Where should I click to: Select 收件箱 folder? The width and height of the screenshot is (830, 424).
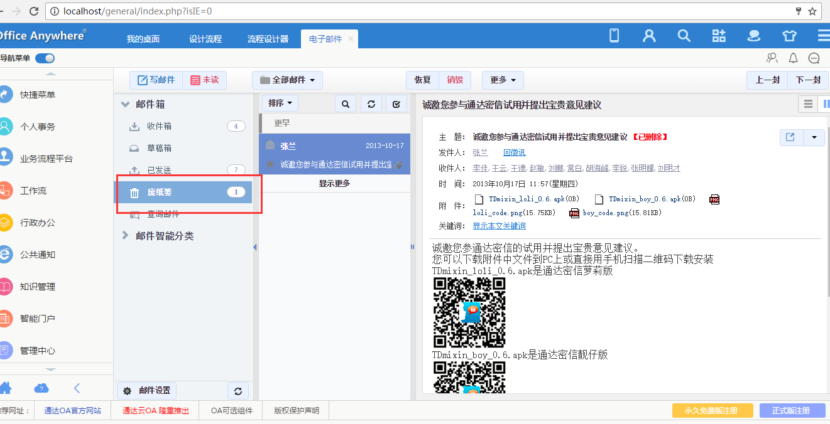(x=183, y=126)
